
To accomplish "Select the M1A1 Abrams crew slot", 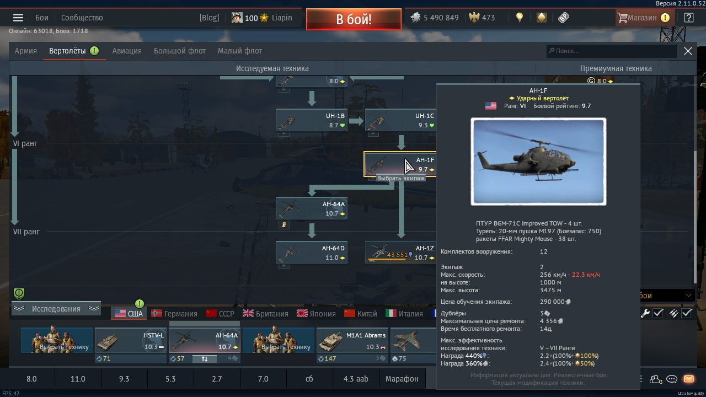I will pos(352,340).
